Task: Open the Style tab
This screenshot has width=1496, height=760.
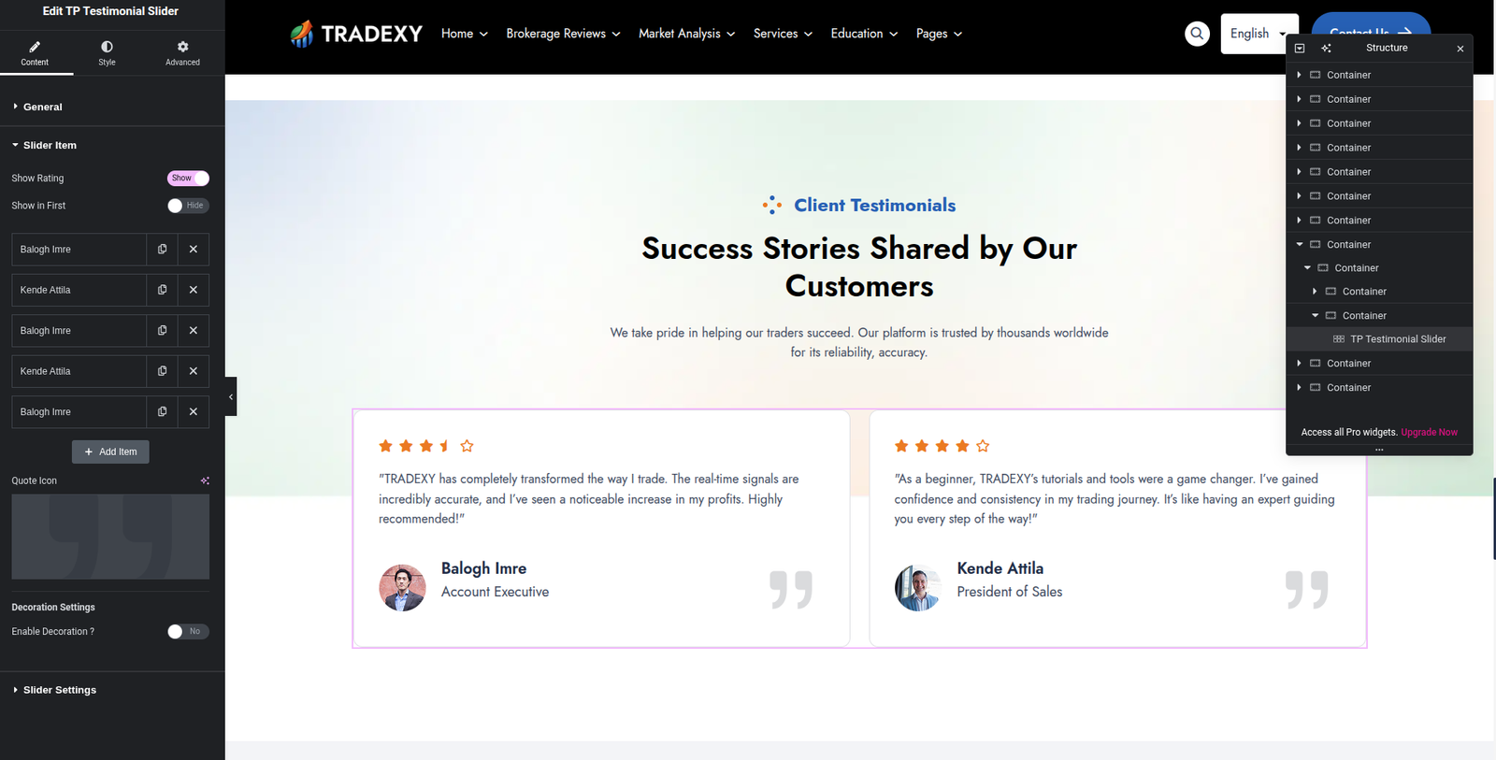Action: click(x=107, y=52)
